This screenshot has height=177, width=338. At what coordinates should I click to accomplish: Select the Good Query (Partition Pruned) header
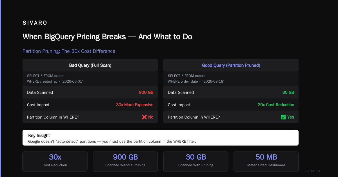pos(231,65)
